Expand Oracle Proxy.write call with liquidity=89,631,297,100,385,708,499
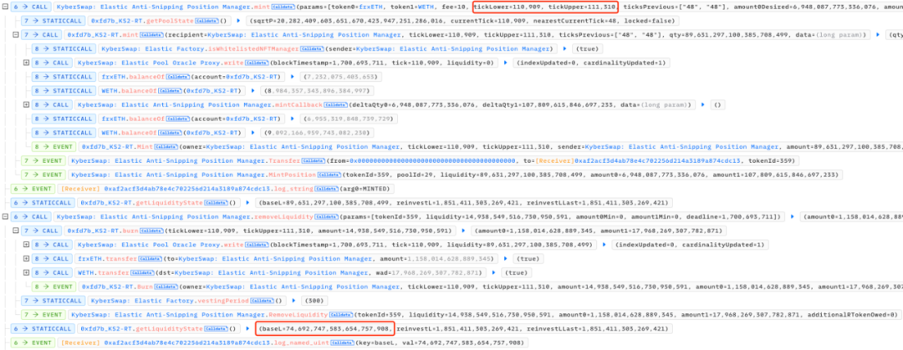Screen dimensions: 903x350 coord(26,245)
